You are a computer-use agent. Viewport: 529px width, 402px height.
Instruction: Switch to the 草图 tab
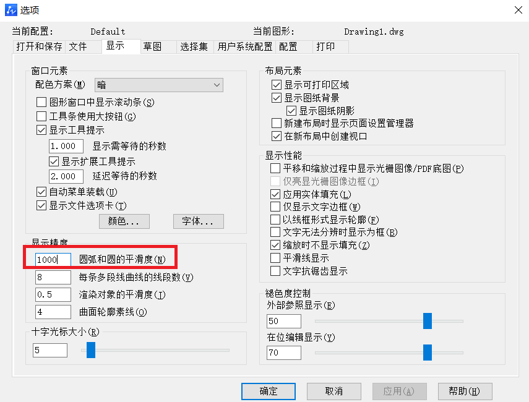[x=152, y=46]
